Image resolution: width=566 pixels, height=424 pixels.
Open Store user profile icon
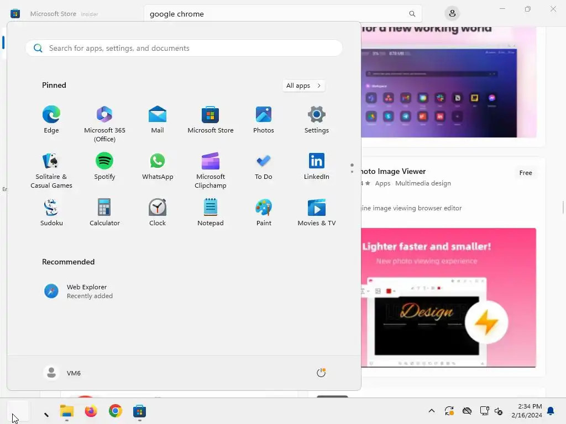pos(452,14)
